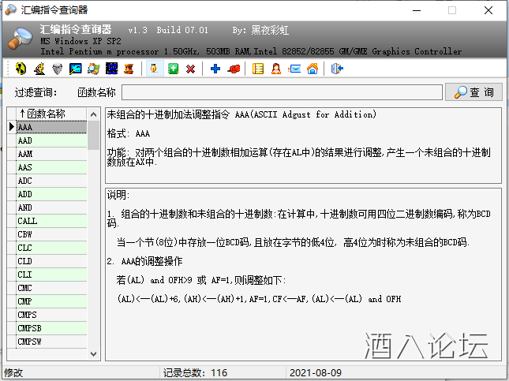Select the AAM instruction row
The image size is (509, 381).
click(51, 154)
